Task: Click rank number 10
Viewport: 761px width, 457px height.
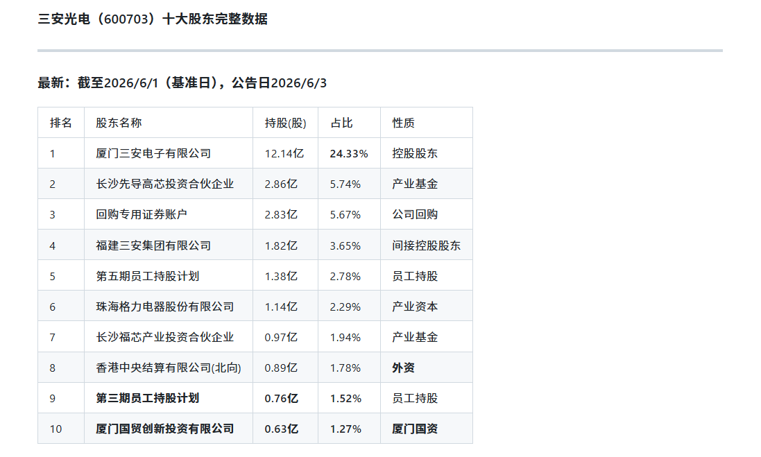Action: 55,429
